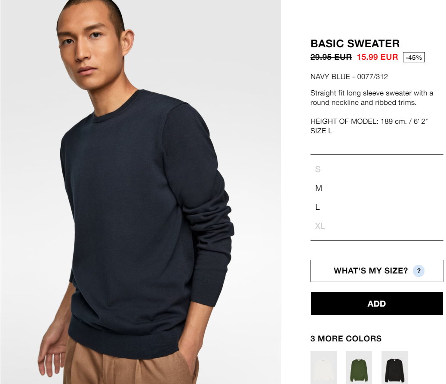Image resolution: width=446 pixels, height=384 pixels.
Task: Click the 3 MORE COLORS heading
Action: 346,338
